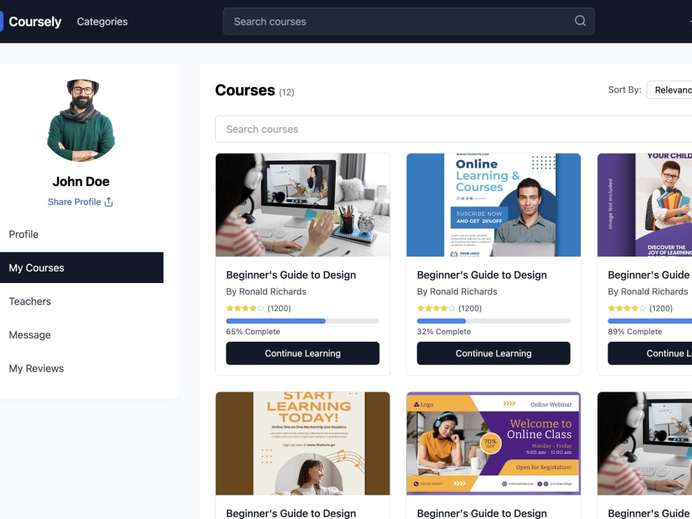Click the 32% complete progress bar
Image resolution: width=692 pixels, height=519 pixels.
tap(493, 321)
